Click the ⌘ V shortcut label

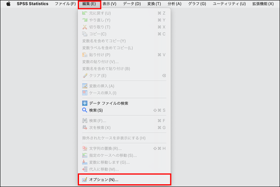click(162, 55)
